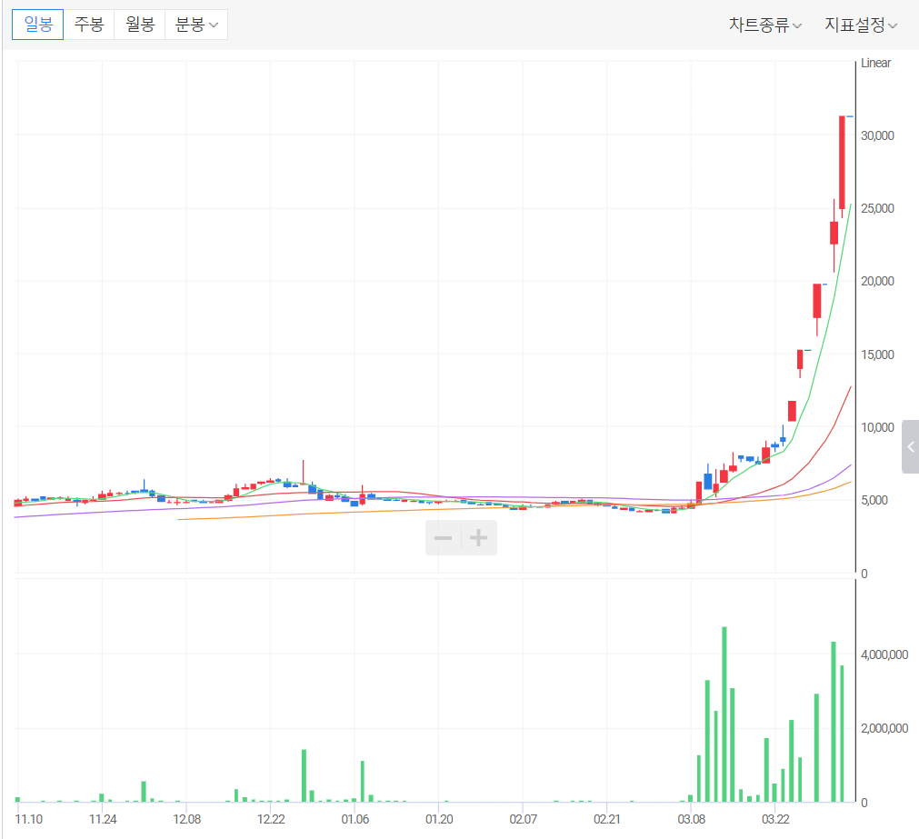
Task: Open the 분봉 minute chart dropdown
Action: pyautogui.click(x=196, y=25)
